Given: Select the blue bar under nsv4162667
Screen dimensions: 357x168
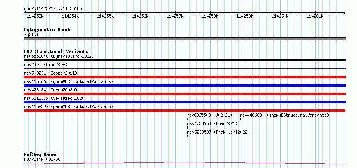Looking at the screenshot, I should [185, 85].
